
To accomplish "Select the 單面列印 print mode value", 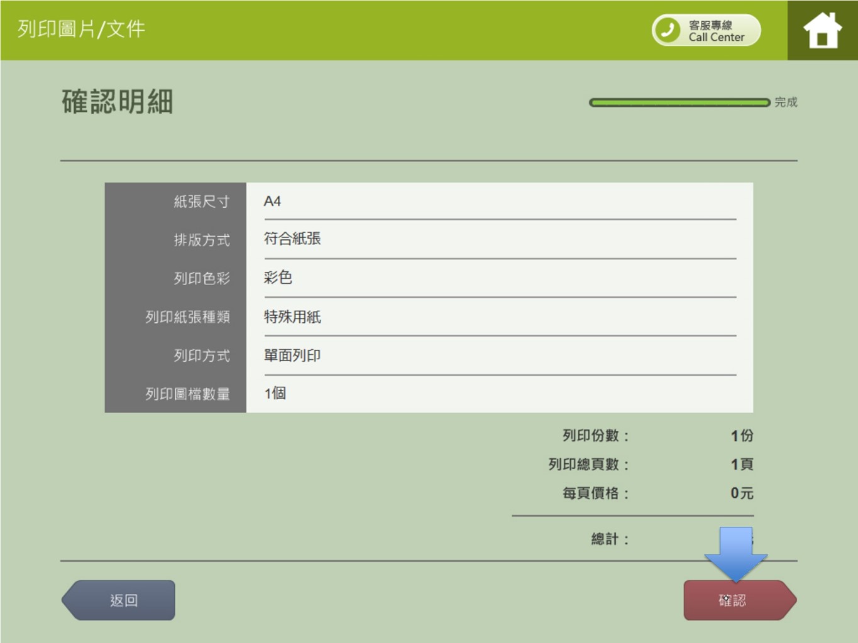I will [x=292, y=355].
